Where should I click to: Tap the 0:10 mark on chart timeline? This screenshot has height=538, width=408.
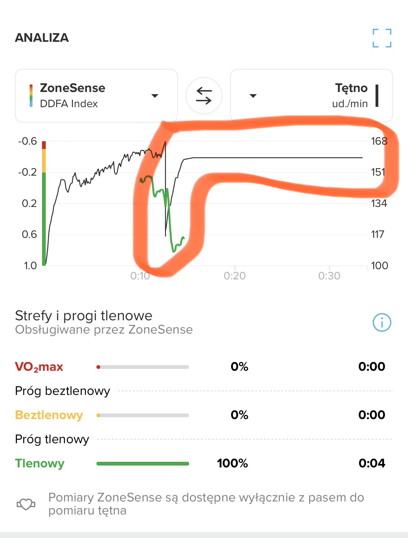point(140,275)
